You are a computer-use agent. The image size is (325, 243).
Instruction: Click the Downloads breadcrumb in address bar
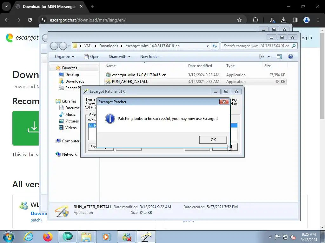click(109, 46)
